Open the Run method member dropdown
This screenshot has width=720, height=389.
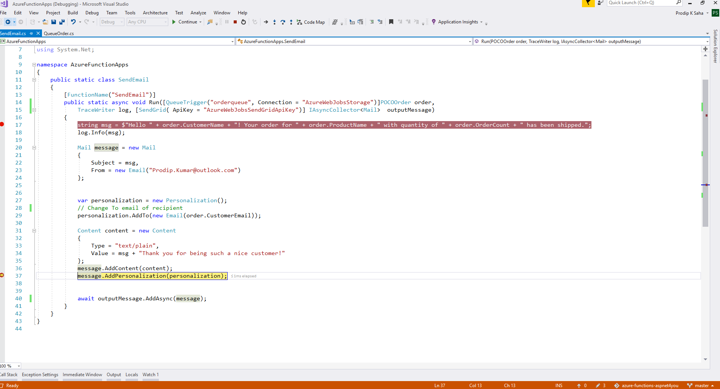tap(591, 42)
